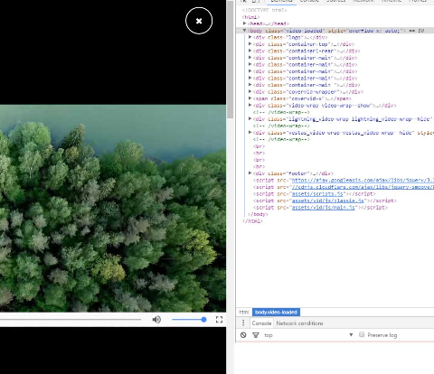The width and height of the screenshot is (434, 374).
Task: Mute the video with the speaker icon
Action: click(x=156, y=320)
